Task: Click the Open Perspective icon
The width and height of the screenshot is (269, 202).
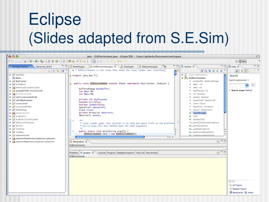Action: click(237, 61)
